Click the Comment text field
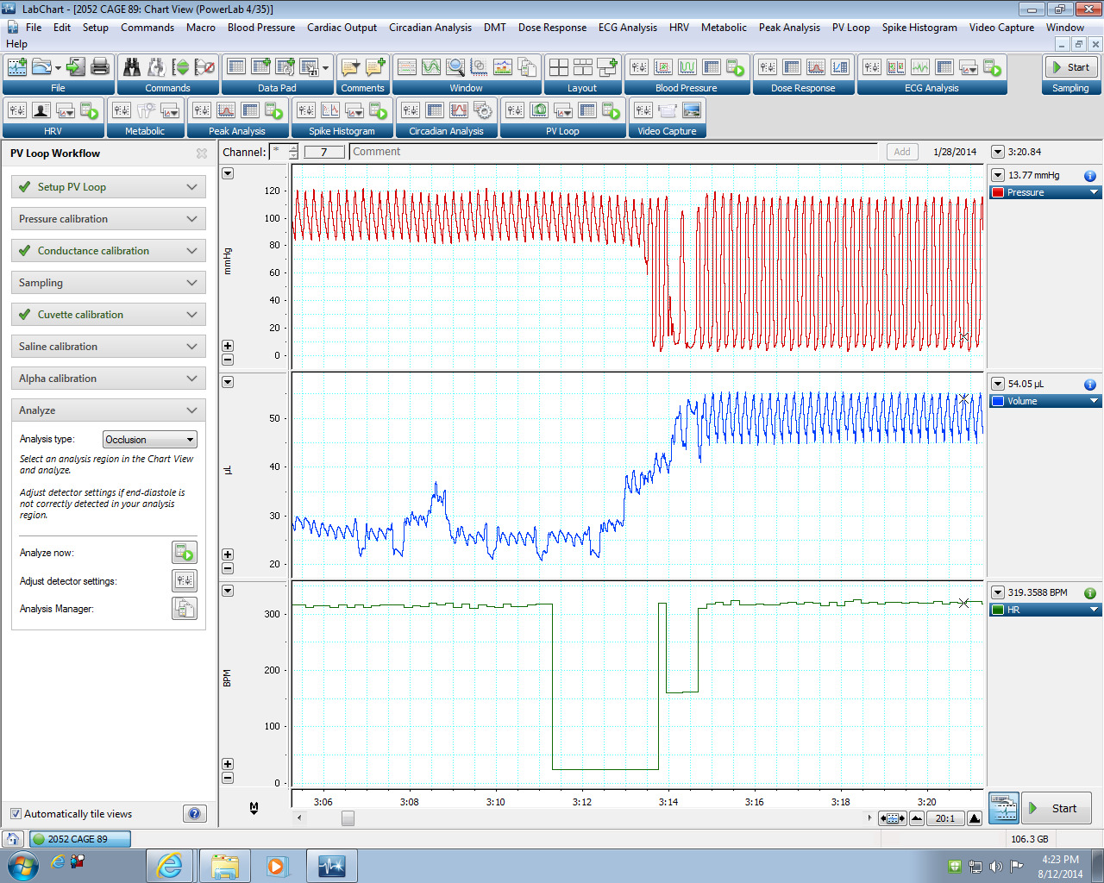This screenshot has height=883, width=1104. 612,152
